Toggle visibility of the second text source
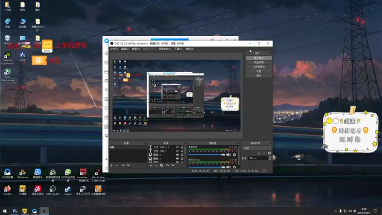Viewport: 382px width, 215px height. tap(177, 151)
